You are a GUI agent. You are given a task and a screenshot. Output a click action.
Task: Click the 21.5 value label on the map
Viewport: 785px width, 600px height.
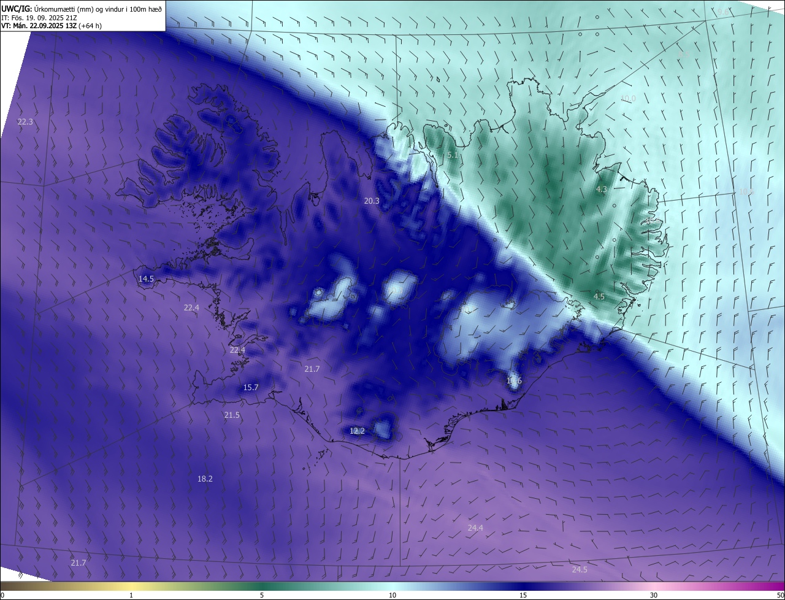point(232,415)
